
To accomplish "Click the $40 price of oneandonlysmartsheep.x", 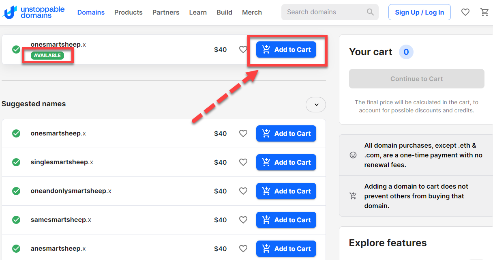I will point(221,191).
